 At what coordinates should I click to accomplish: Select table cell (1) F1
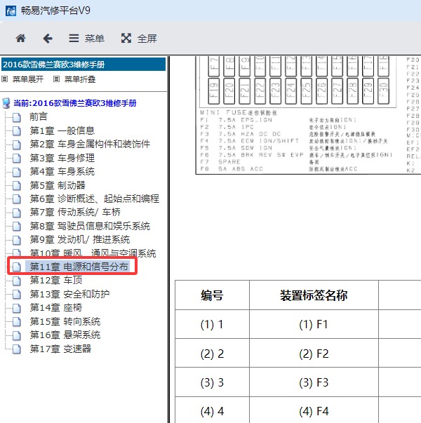pos(314,324)
